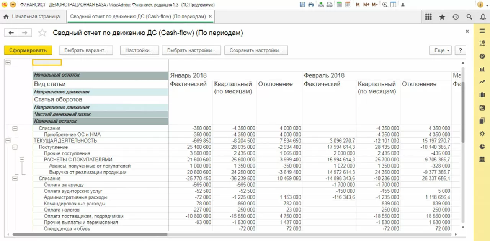Viewport: 490px width, 241px height.
Task: Click the pie chart icon in sidebar
Action: point(482,147)
